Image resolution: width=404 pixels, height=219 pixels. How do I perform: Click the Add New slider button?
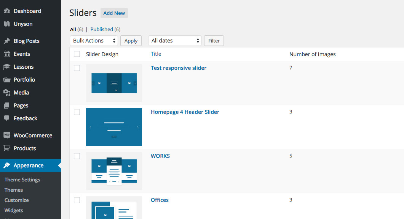114,13
